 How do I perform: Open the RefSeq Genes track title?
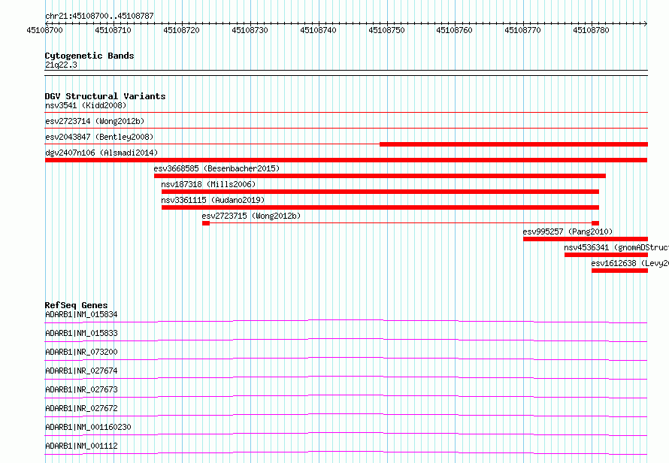click(x=77, y=305)
